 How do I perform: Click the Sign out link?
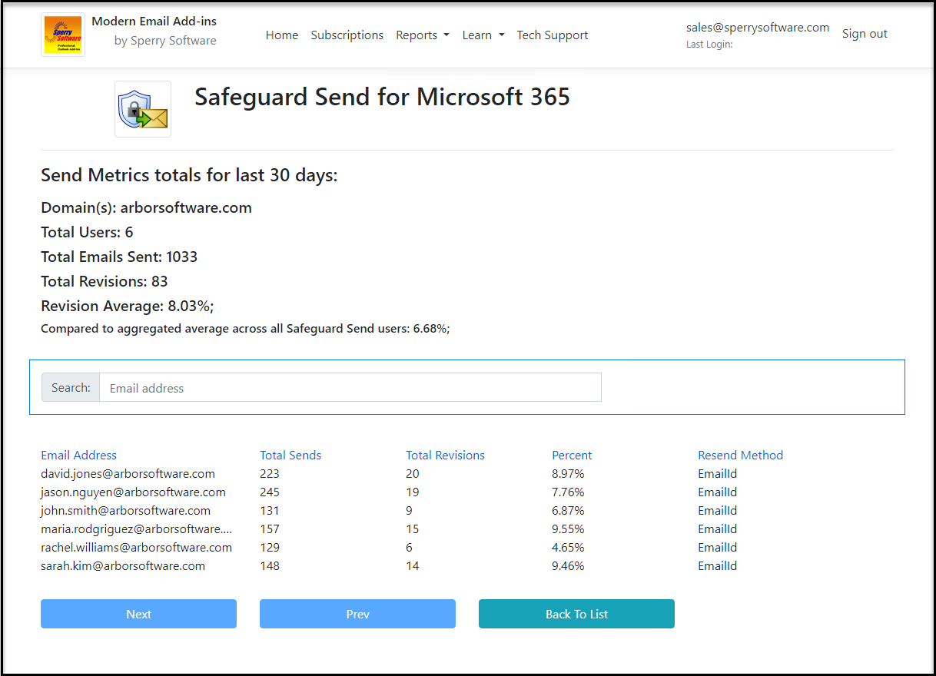click(x=865, y=33)
